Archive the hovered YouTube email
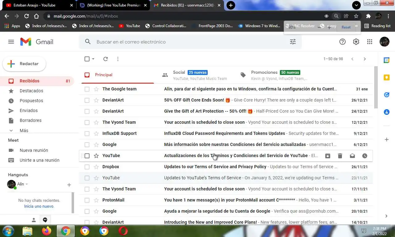 (328, 156)
